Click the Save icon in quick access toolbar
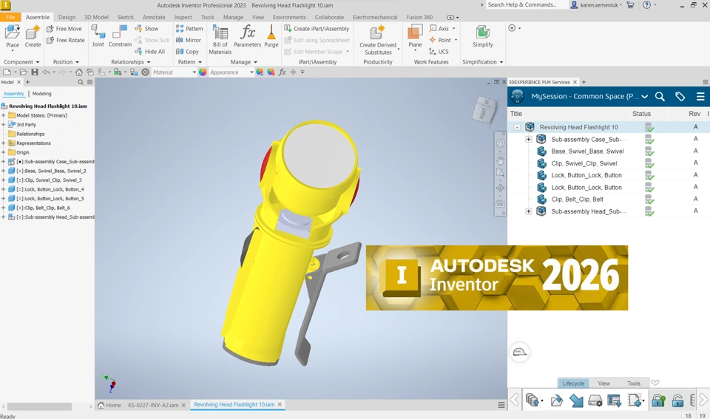Screen dimensions: 710x419 pos(35,72)
